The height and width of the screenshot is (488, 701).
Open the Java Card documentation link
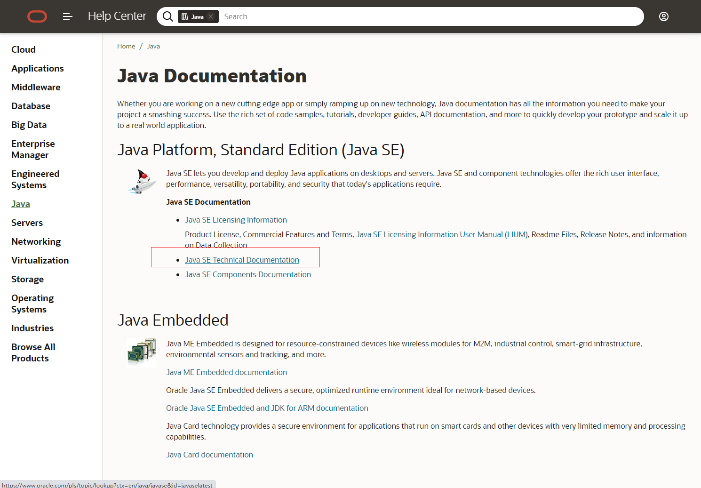209,455
